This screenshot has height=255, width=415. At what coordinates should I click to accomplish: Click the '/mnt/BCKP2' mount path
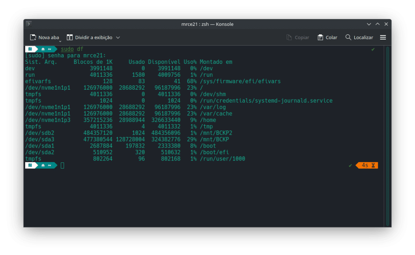(216, 133)
